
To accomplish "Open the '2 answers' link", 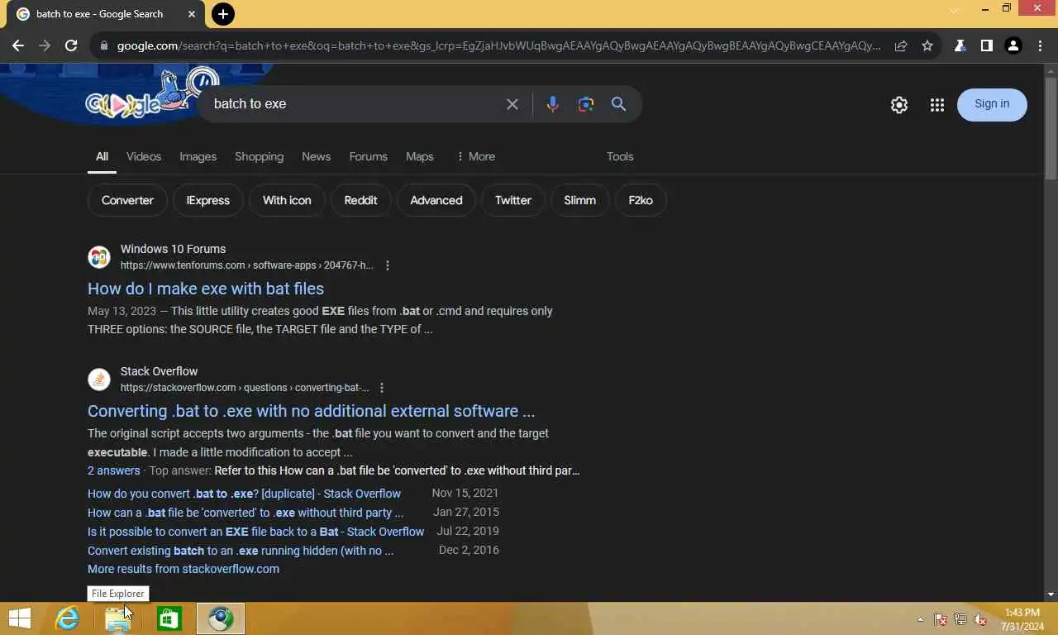I will pos(114,470).
